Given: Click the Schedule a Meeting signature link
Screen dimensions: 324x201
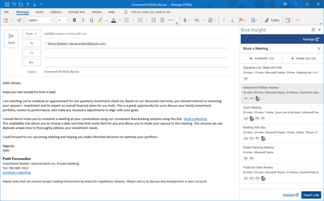Looking at the screenshot, I should click(17, 173).
